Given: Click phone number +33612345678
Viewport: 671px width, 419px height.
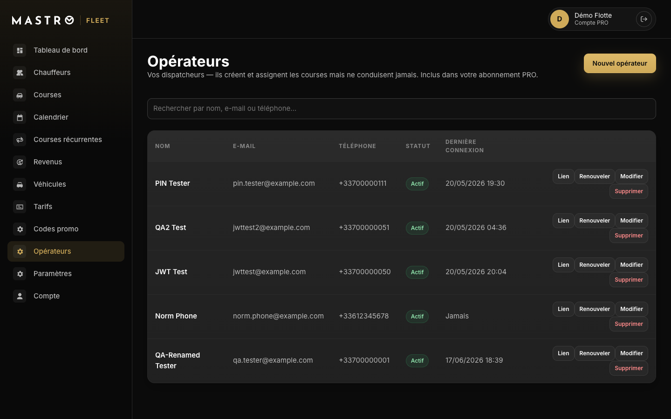Looking at the screenshot, I should tap(363, 316).
